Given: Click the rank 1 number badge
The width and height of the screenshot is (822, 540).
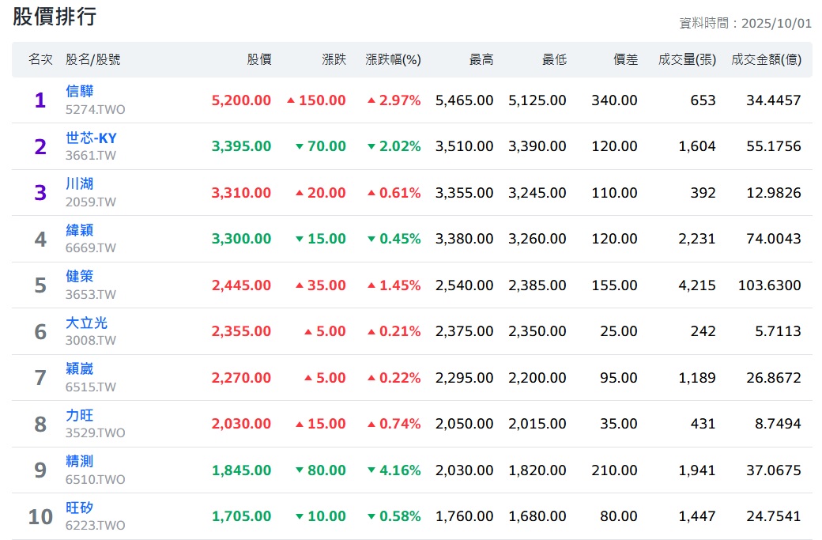Looking at the screenshot, I should [40, 100].
